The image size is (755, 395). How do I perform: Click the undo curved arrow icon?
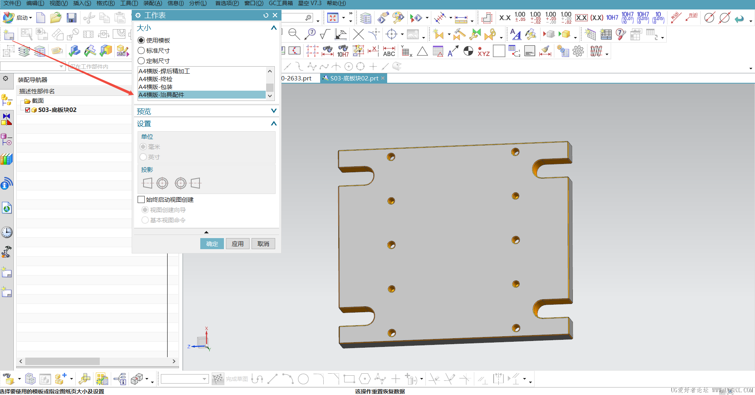pos(740,18)
